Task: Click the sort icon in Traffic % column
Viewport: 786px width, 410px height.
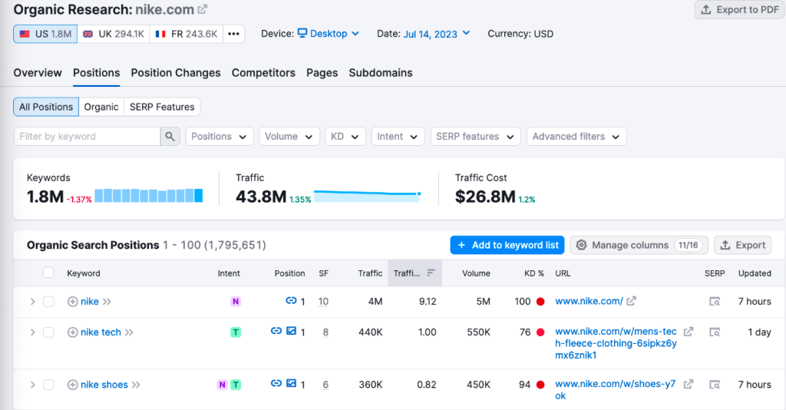Action: [431, 273]
